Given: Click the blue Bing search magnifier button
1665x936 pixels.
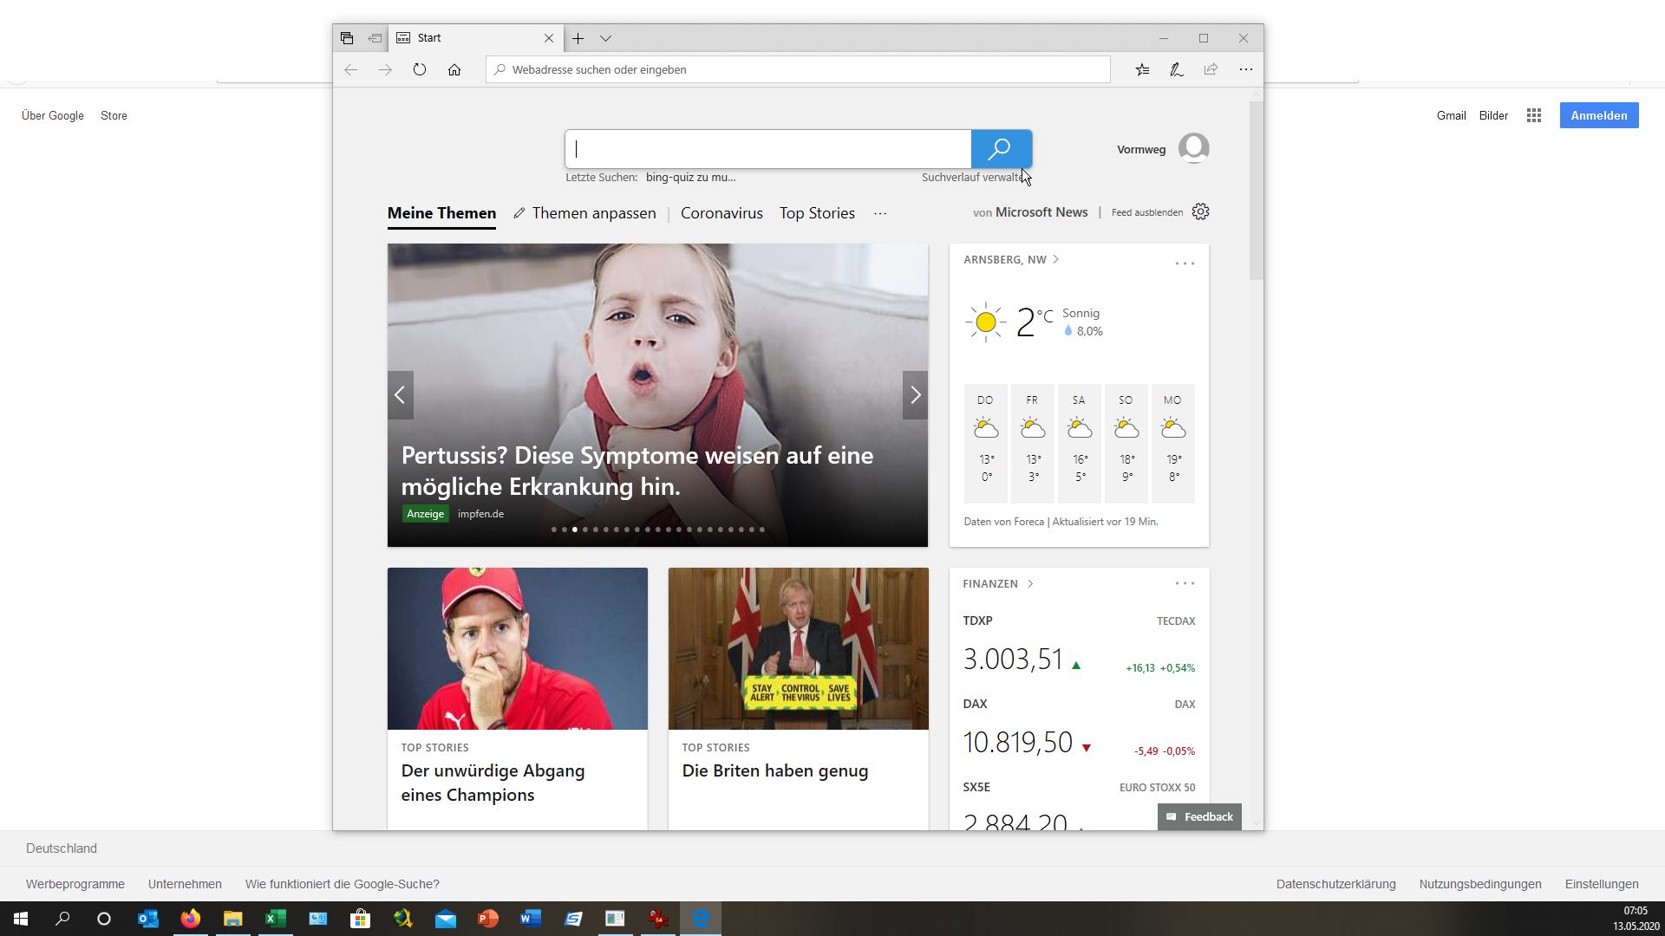Looking at the screenshot, I should [1001, 149].
